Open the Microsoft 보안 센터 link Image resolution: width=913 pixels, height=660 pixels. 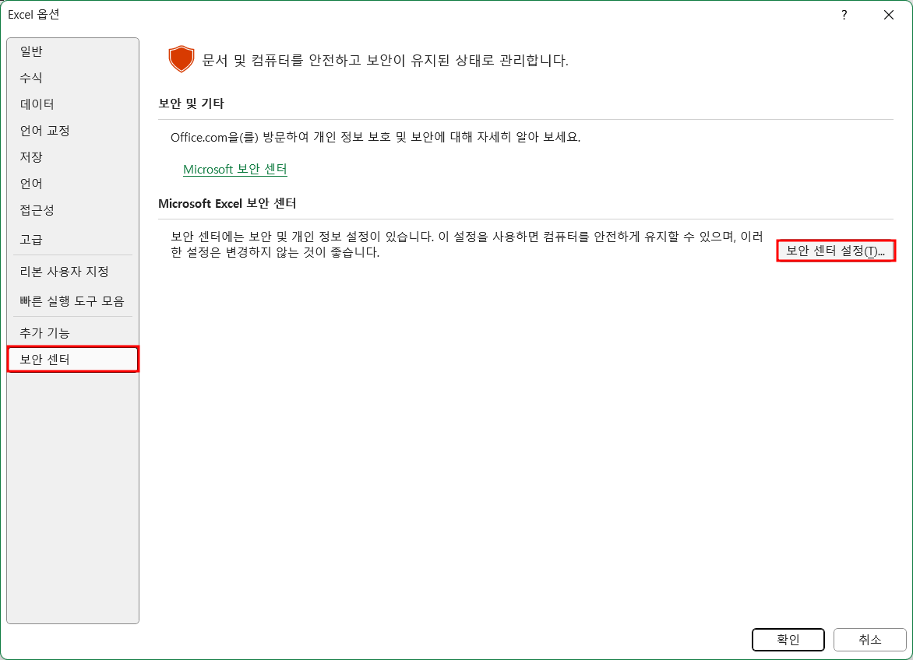point(234,169)
